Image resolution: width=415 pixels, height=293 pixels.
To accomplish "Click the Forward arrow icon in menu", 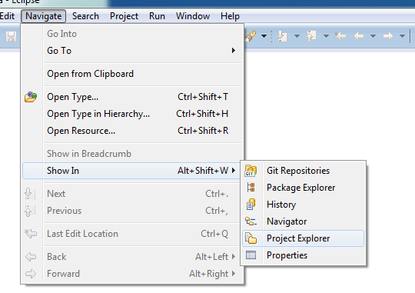I will point(31,274).
